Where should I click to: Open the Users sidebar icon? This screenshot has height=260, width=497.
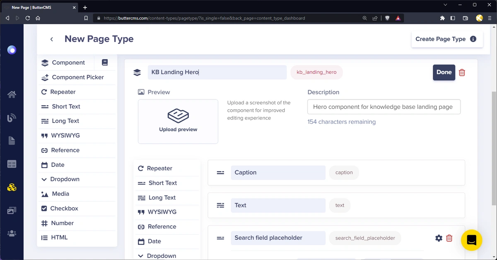click(x=12, y=234)
